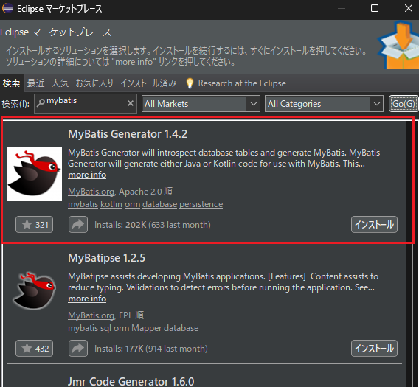Click the star favorite button showing 432
This screenshot has width=419, height=387.
(34, 348)
